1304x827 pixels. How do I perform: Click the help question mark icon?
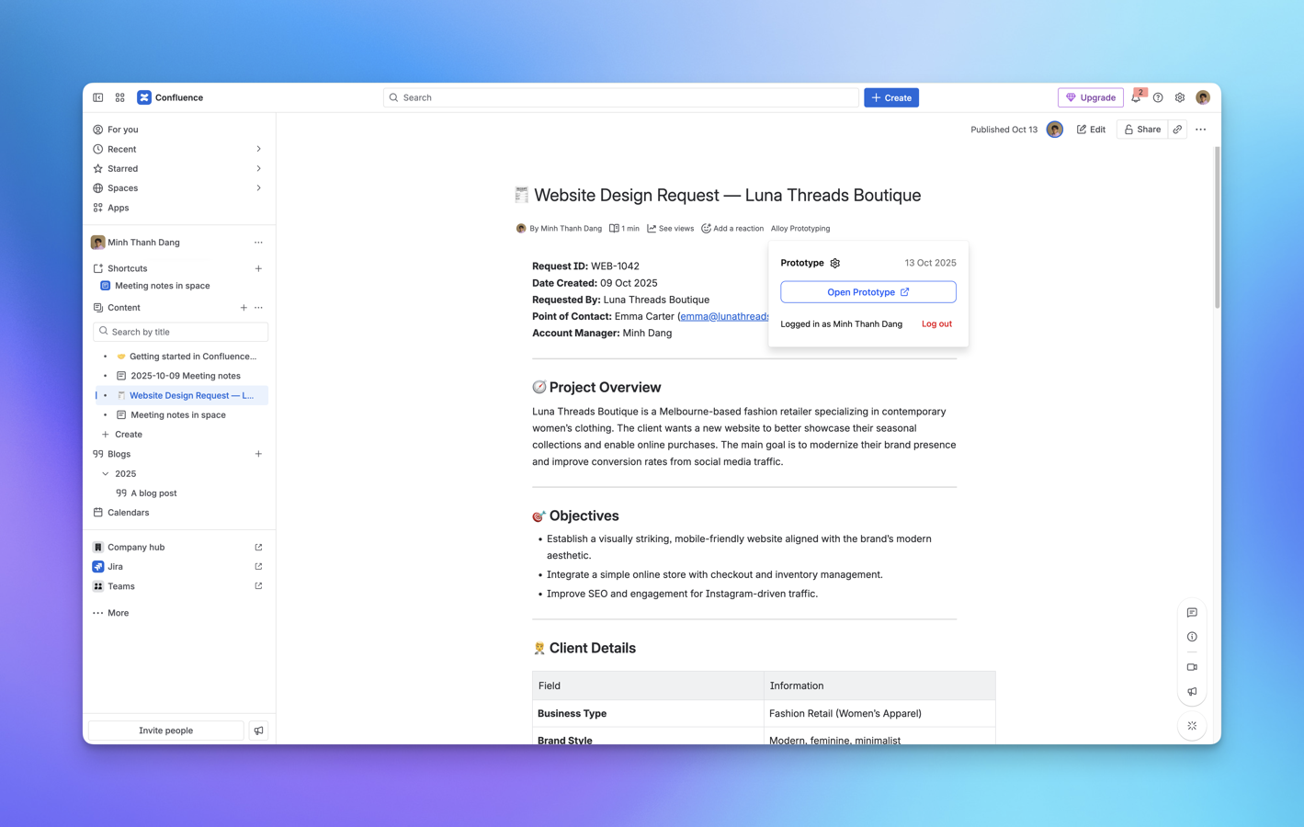coord(1158,97)
